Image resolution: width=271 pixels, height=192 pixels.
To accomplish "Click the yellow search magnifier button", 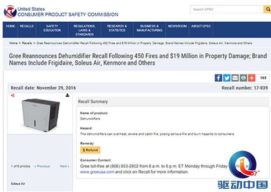I will tap(267, 9).
